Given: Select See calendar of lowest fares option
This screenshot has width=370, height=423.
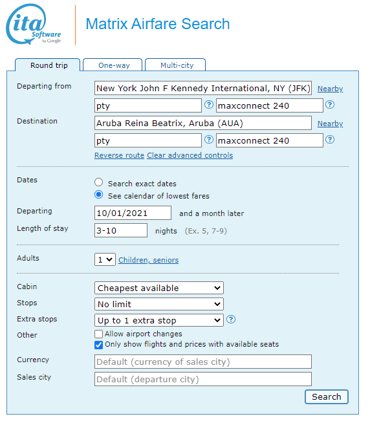Looking at the screenshot, I should [x=99, y=195].
